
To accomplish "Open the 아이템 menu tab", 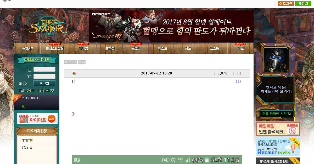I will 83,48.
